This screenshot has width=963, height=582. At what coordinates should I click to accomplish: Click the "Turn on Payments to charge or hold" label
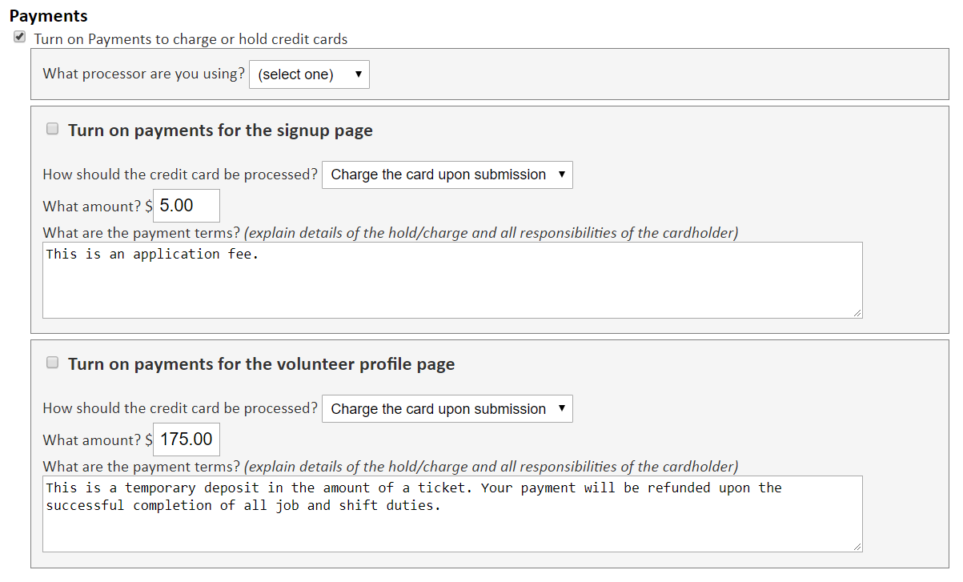pos(191,38)
